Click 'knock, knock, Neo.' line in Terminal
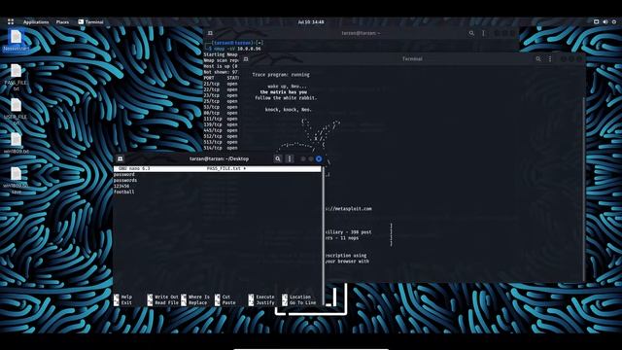 pos(289,110)
